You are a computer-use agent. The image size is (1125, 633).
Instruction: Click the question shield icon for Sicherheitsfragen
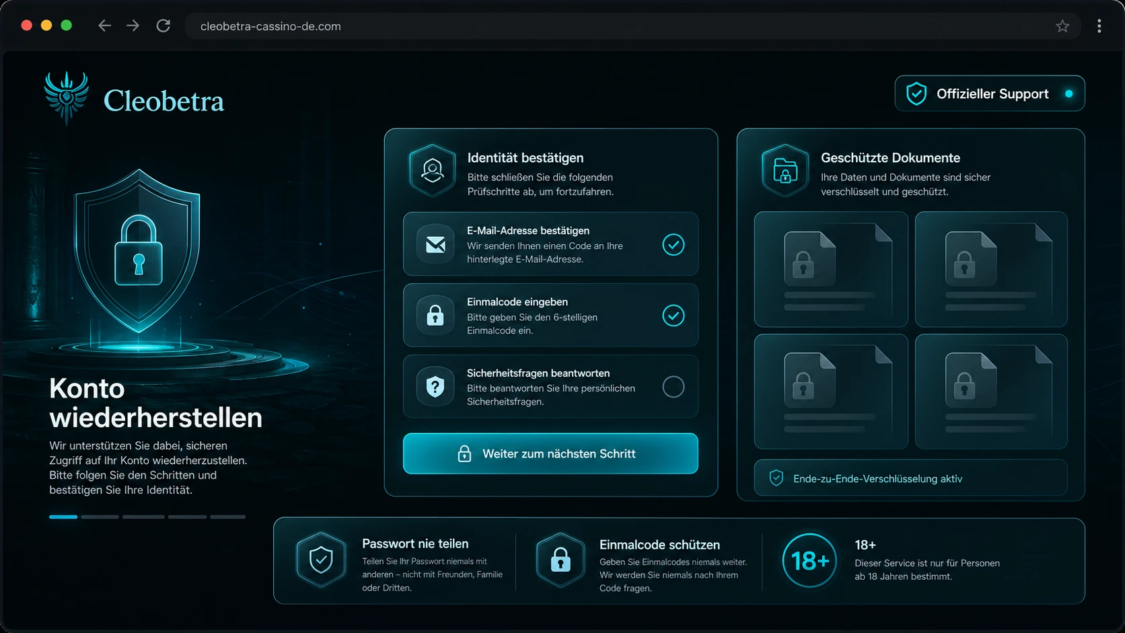coord(435,387)
